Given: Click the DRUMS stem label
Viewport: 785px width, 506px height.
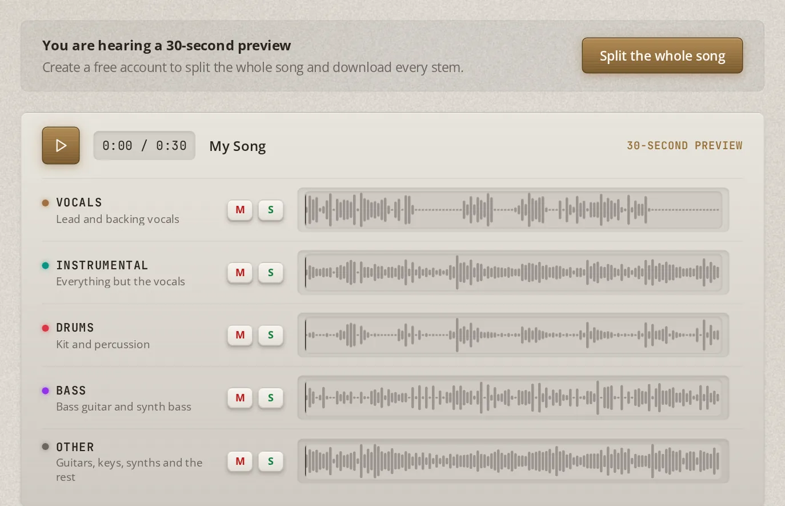Looking at the screenshot, I should click(x=75, y=328).
